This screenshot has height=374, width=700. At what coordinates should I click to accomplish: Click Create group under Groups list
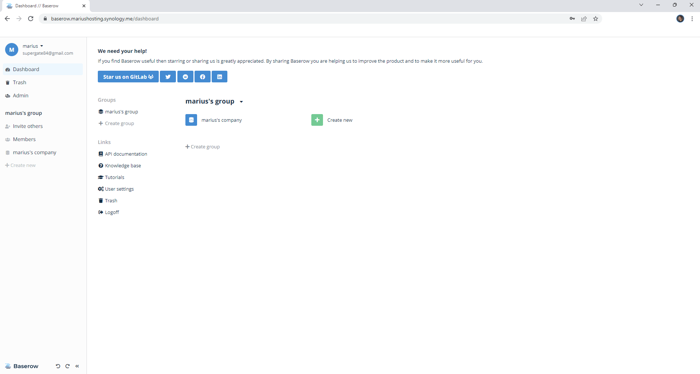point(116,123)
